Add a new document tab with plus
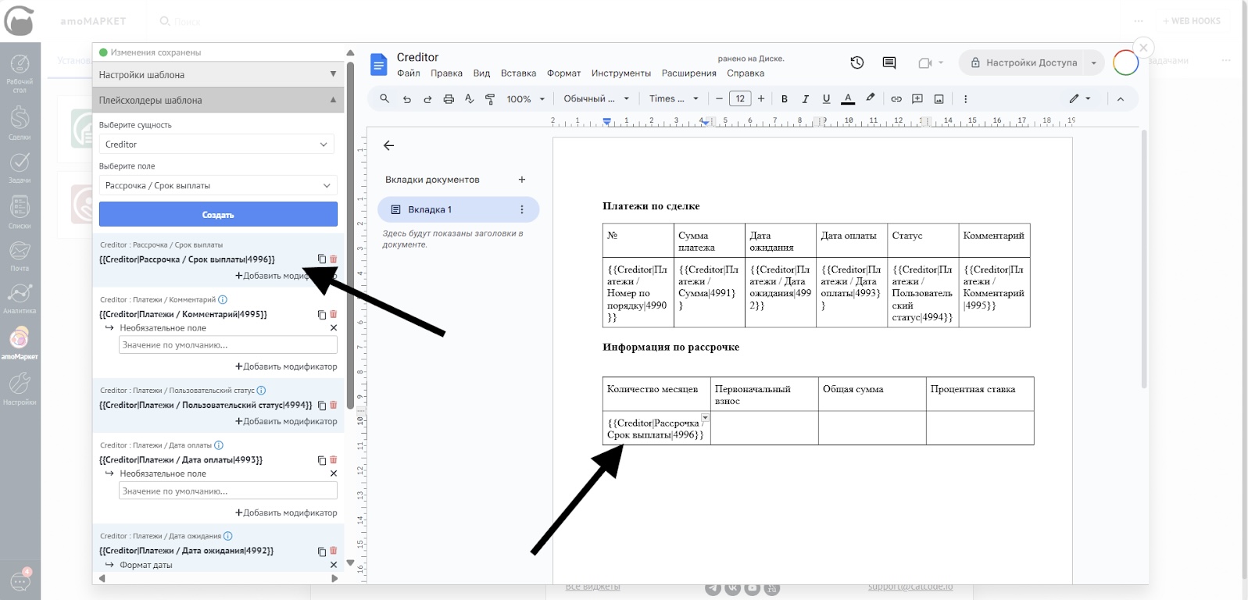Viewport: 1248px width, 600px height. point(522,180)
